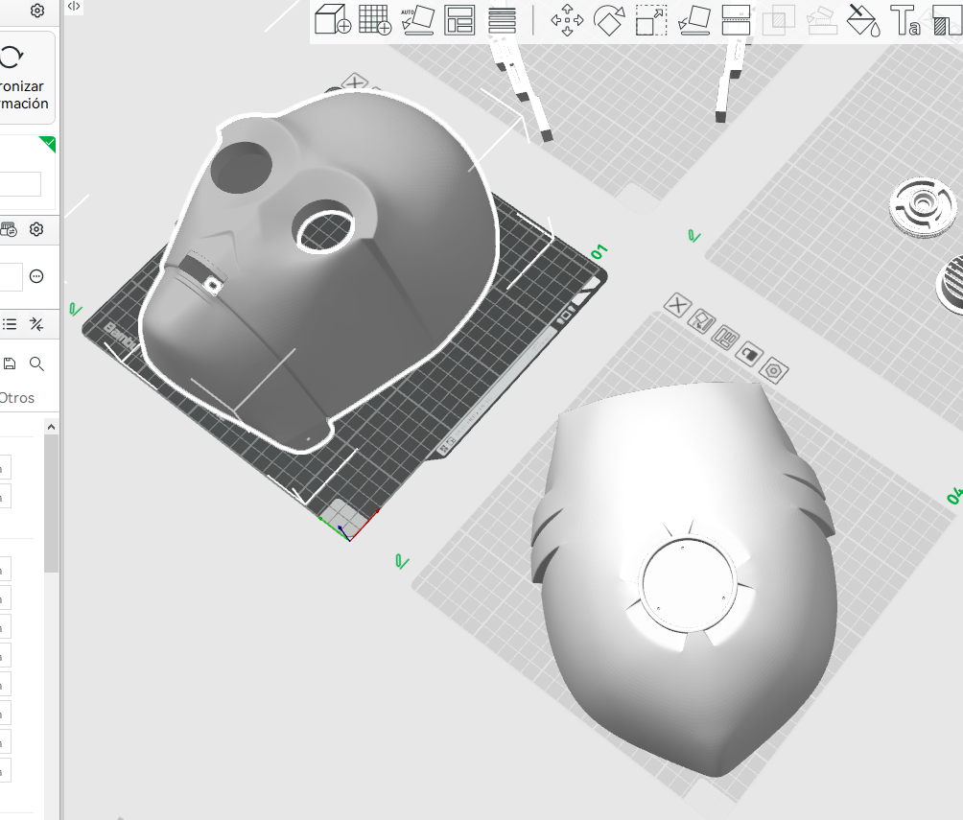Click plate 04's arrange objects icon
Screen dimensions: 963x820
click(x=725, y=338)
